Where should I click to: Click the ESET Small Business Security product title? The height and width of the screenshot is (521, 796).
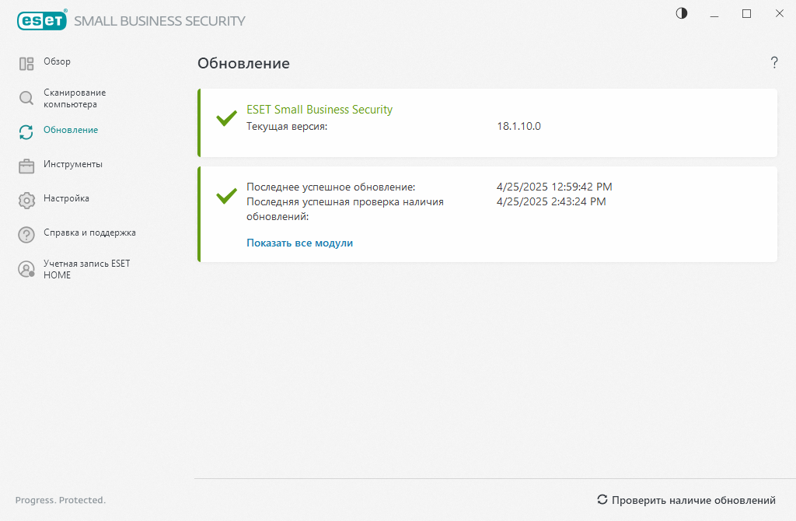(319, 110)
